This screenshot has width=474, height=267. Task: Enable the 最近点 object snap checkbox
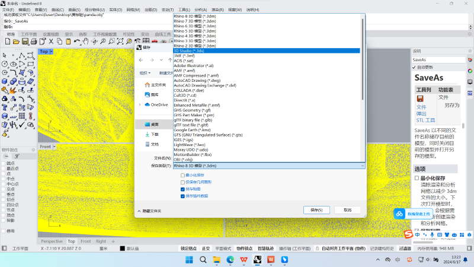click(x=4, y=169)
